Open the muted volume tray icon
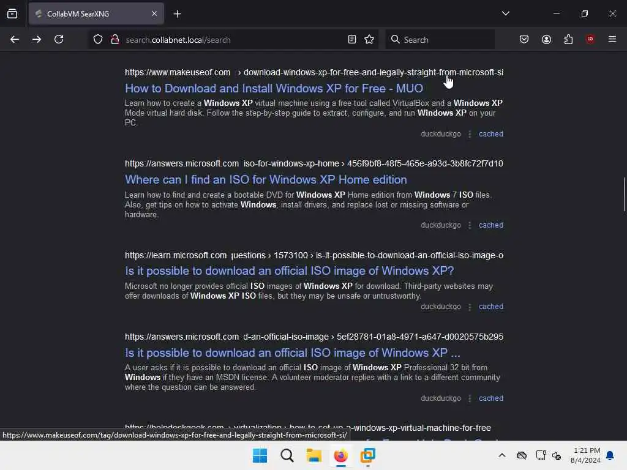 [557, 455]
